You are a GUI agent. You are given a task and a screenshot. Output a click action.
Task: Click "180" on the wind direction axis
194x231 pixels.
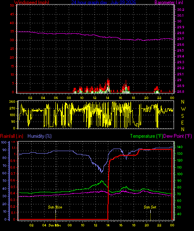(12, 115)
